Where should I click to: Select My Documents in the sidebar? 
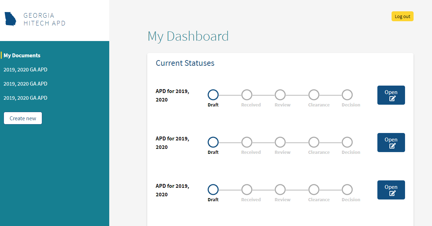(x=22, y=55)
